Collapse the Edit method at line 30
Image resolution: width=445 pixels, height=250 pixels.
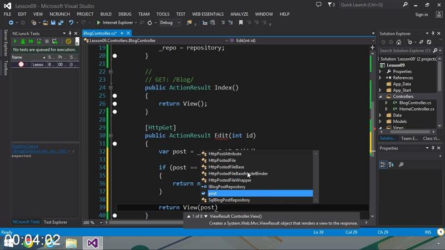(x=111, y=136)
